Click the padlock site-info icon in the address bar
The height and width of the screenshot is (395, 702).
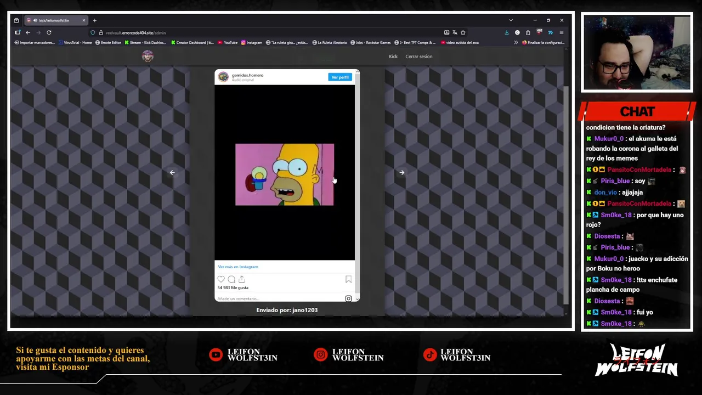[101, 32]
